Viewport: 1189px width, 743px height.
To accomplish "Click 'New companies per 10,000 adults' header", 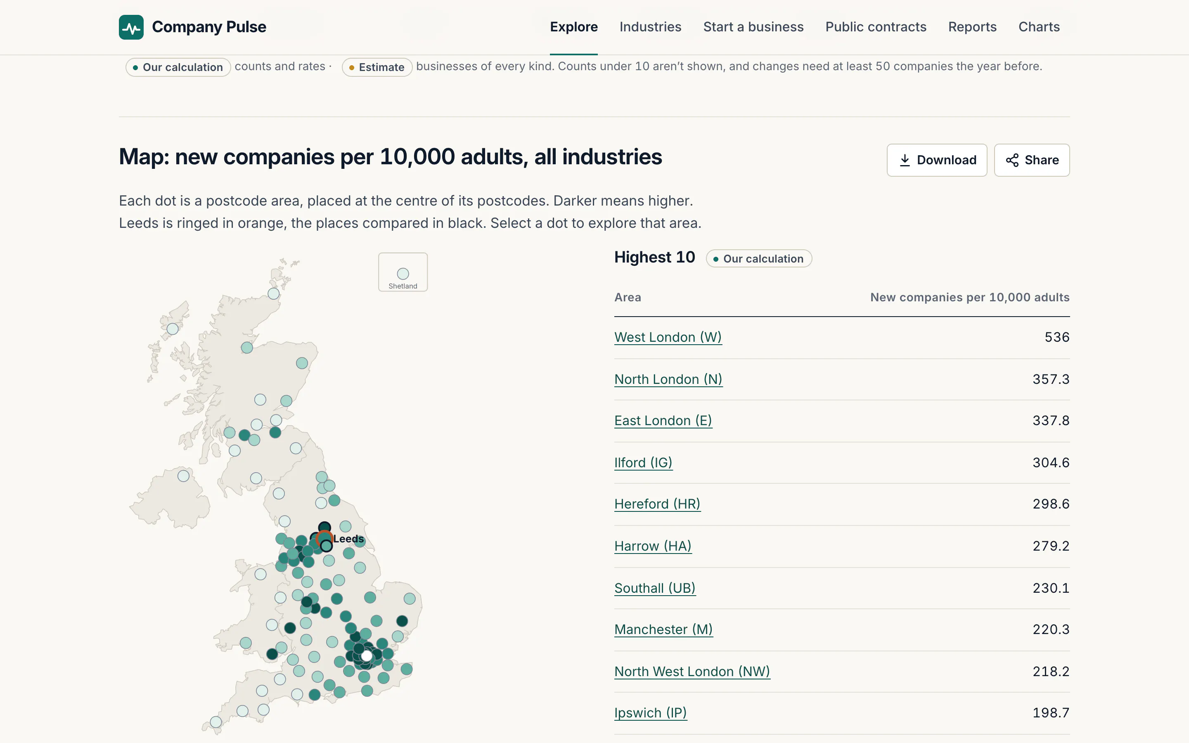I will [x=970, y=297].
